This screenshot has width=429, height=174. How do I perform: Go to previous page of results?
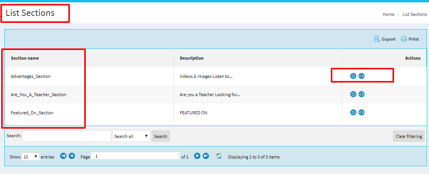click(72, 156)
